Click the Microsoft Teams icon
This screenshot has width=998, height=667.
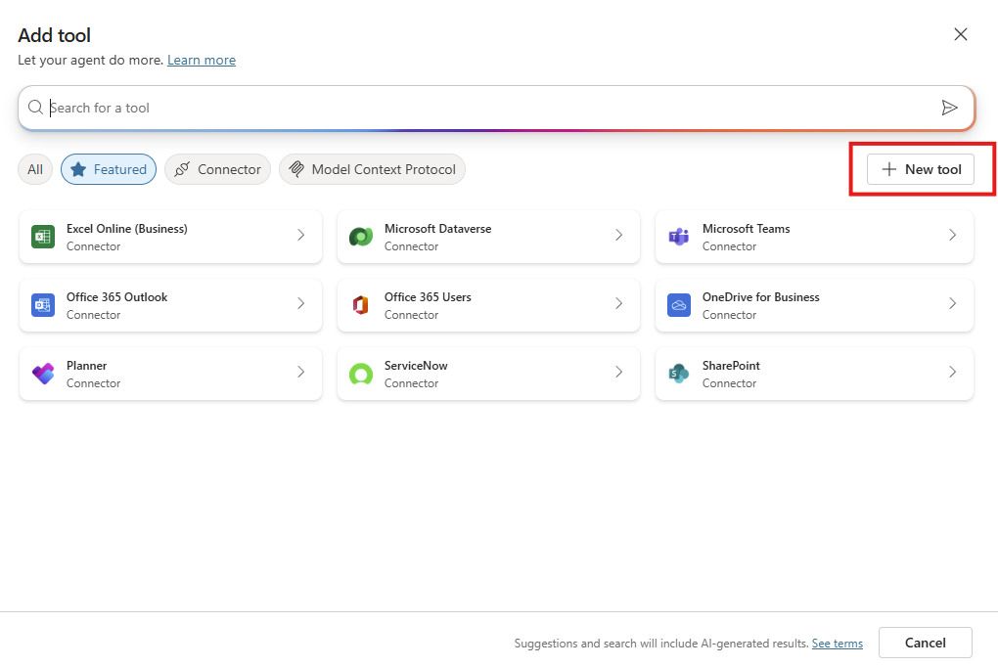(678, 237)
